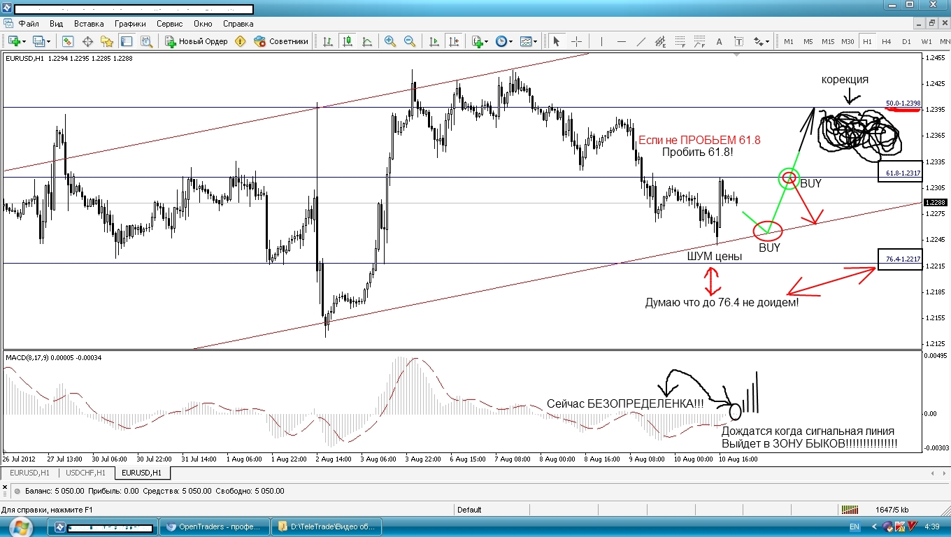The image size is (951, 537).
Task: Select the Fibonacci arc tool
Action: pos(699,41)
